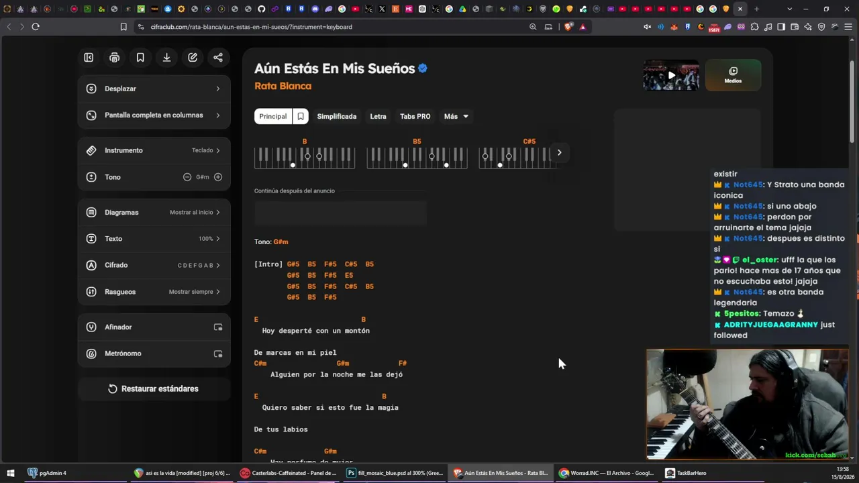Click the bookmark icon beside Principal tab

pos(301,116)
